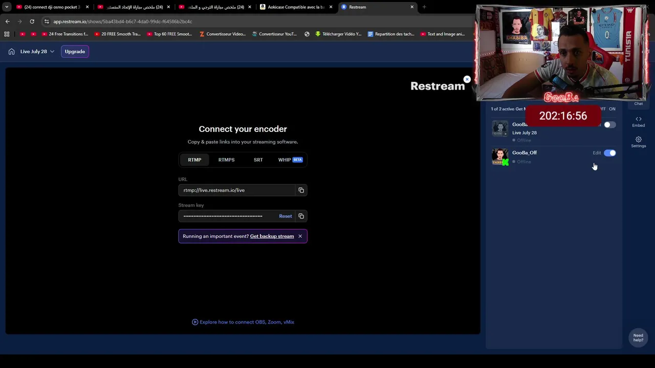Select the SRT protocol tab
This screenshot has width=655, height=368.
pos(258,160)
